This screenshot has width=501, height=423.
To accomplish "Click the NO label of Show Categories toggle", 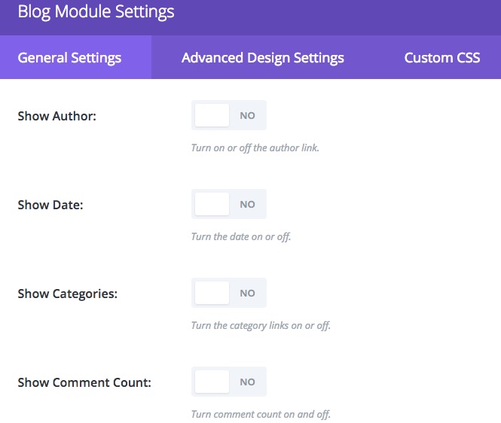I will point(247,293).
